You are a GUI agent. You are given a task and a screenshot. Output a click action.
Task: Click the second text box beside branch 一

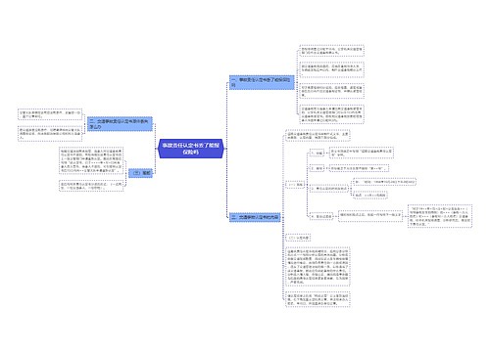point(331,69)
